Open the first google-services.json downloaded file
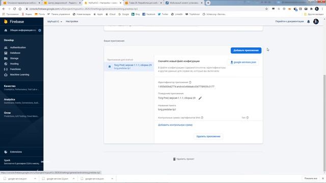 pos(17,178)
